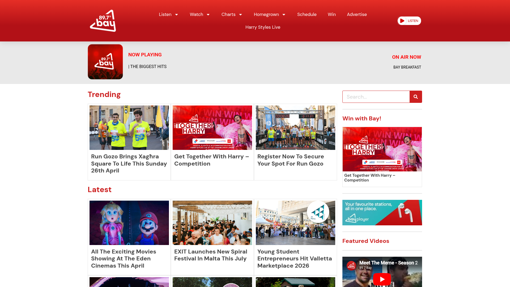Play the Meet The Meme YouTube video
Viewport: 510px width, 287px height.
pyautogui.click(x=382, y=279)
